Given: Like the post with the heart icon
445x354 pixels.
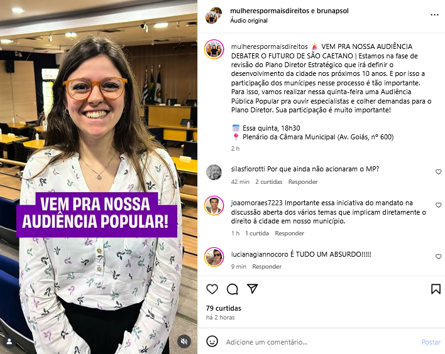Looking at the screenshot, I should pyautogui.click(x=212, y=289).
